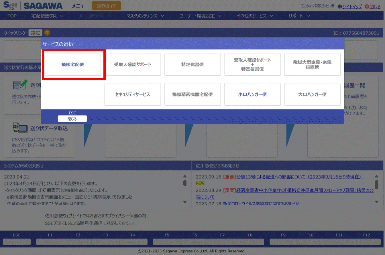Open the quick link help icon
Viewport: 385px width, 255px height.
tap(47, 33)
